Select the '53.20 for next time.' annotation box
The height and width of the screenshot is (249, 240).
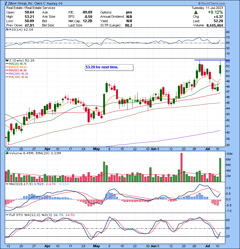(x=109, y=67)
